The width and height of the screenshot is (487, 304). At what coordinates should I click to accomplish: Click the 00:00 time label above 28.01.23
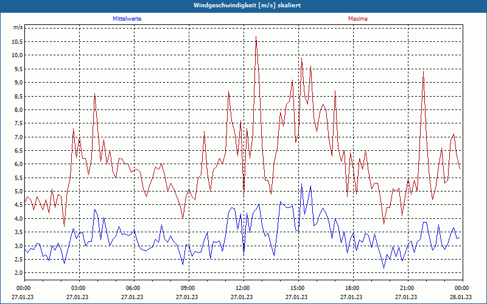(461, 288)
